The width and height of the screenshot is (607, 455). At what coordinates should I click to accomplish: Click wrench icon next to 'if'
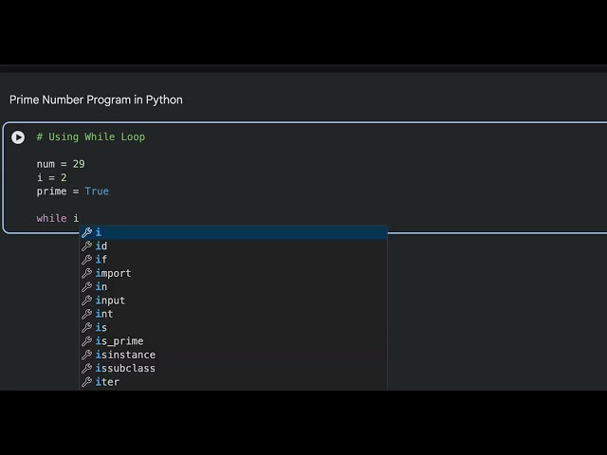point(86,259)
